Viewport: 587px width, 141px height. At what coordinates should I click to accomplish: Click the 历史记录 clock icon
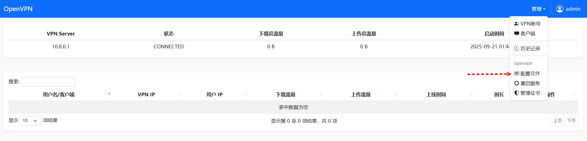516,49
